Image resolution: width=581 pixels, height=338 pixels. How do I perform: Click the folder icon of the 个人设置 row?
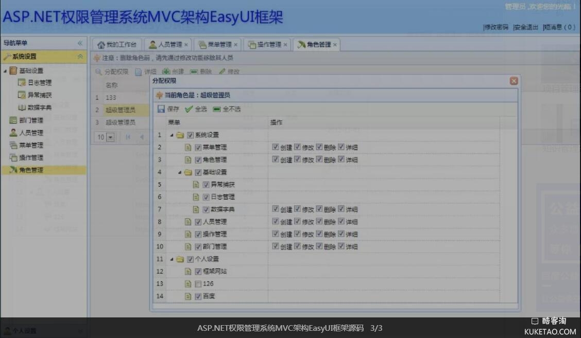[x=180, y=259]
